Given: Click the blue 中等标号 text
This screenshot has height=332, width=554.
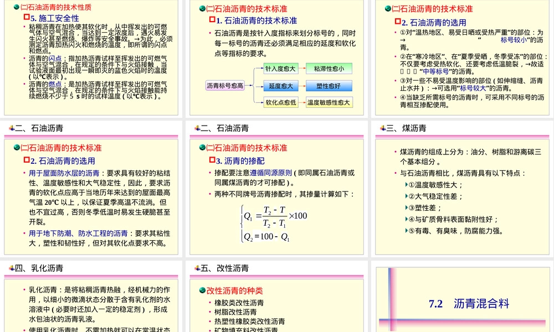Looking at the screenshot, I should point(435,71).
